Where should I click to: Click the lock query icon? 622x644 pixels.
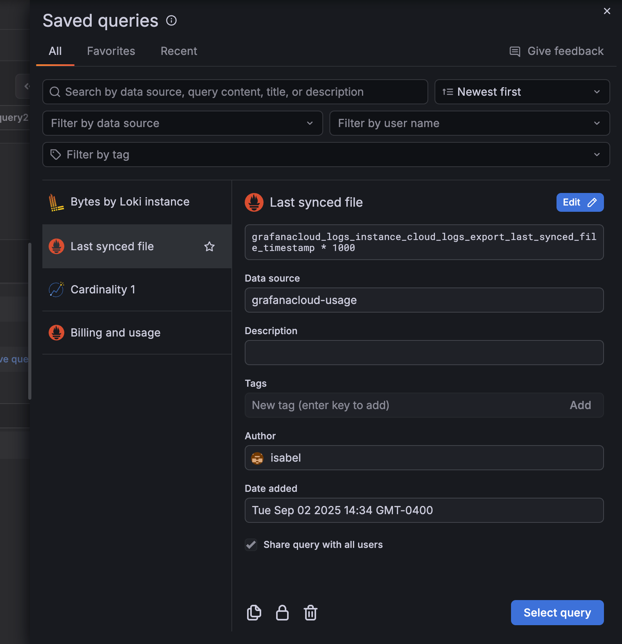coord(282,613)
